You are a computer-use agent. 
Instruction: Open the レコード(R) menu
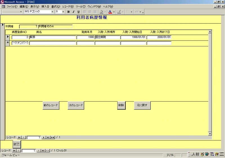(x=68, y=6)
